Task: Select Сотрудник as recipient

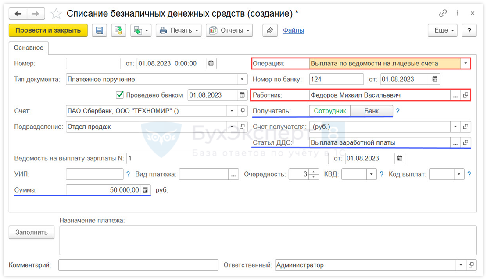Action: point(330,111)
